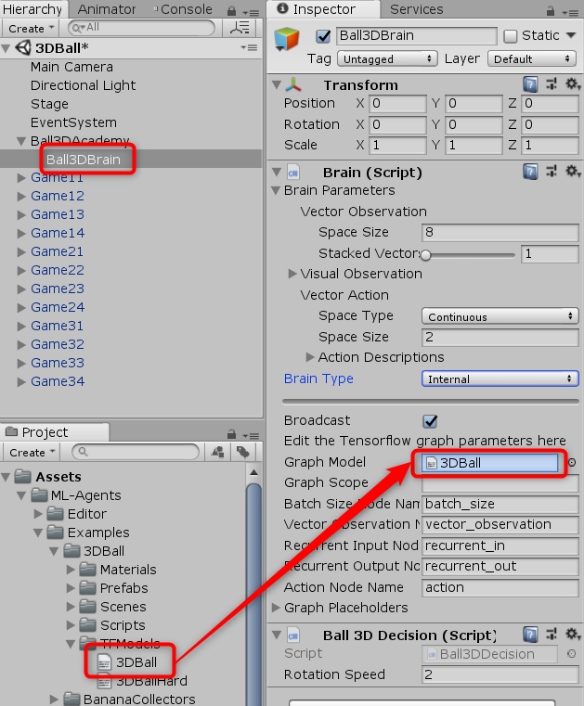The image size is (584, 706).
Task: Expand the Visual Observation foldout
Action: click(x=292, y=274)
